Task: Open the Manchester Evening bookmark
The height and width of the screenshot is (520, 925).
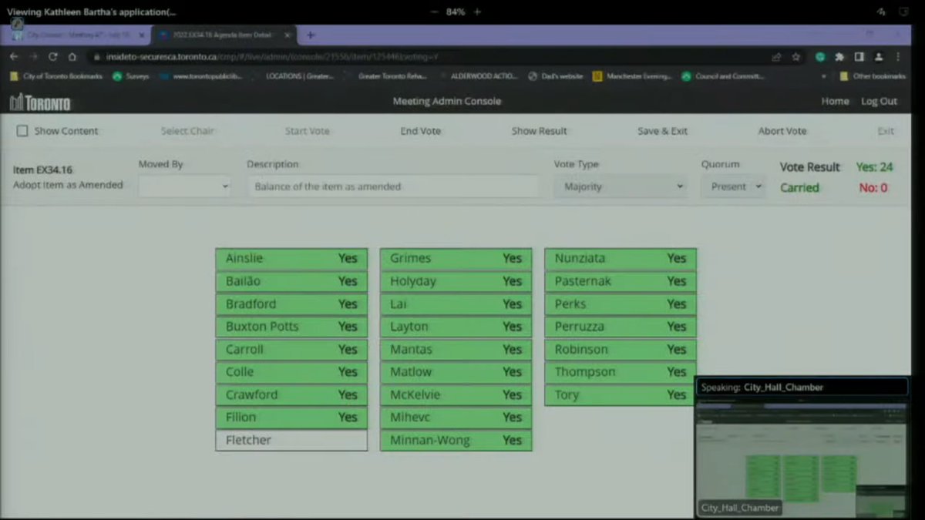Action: click(x=631, y=76)
